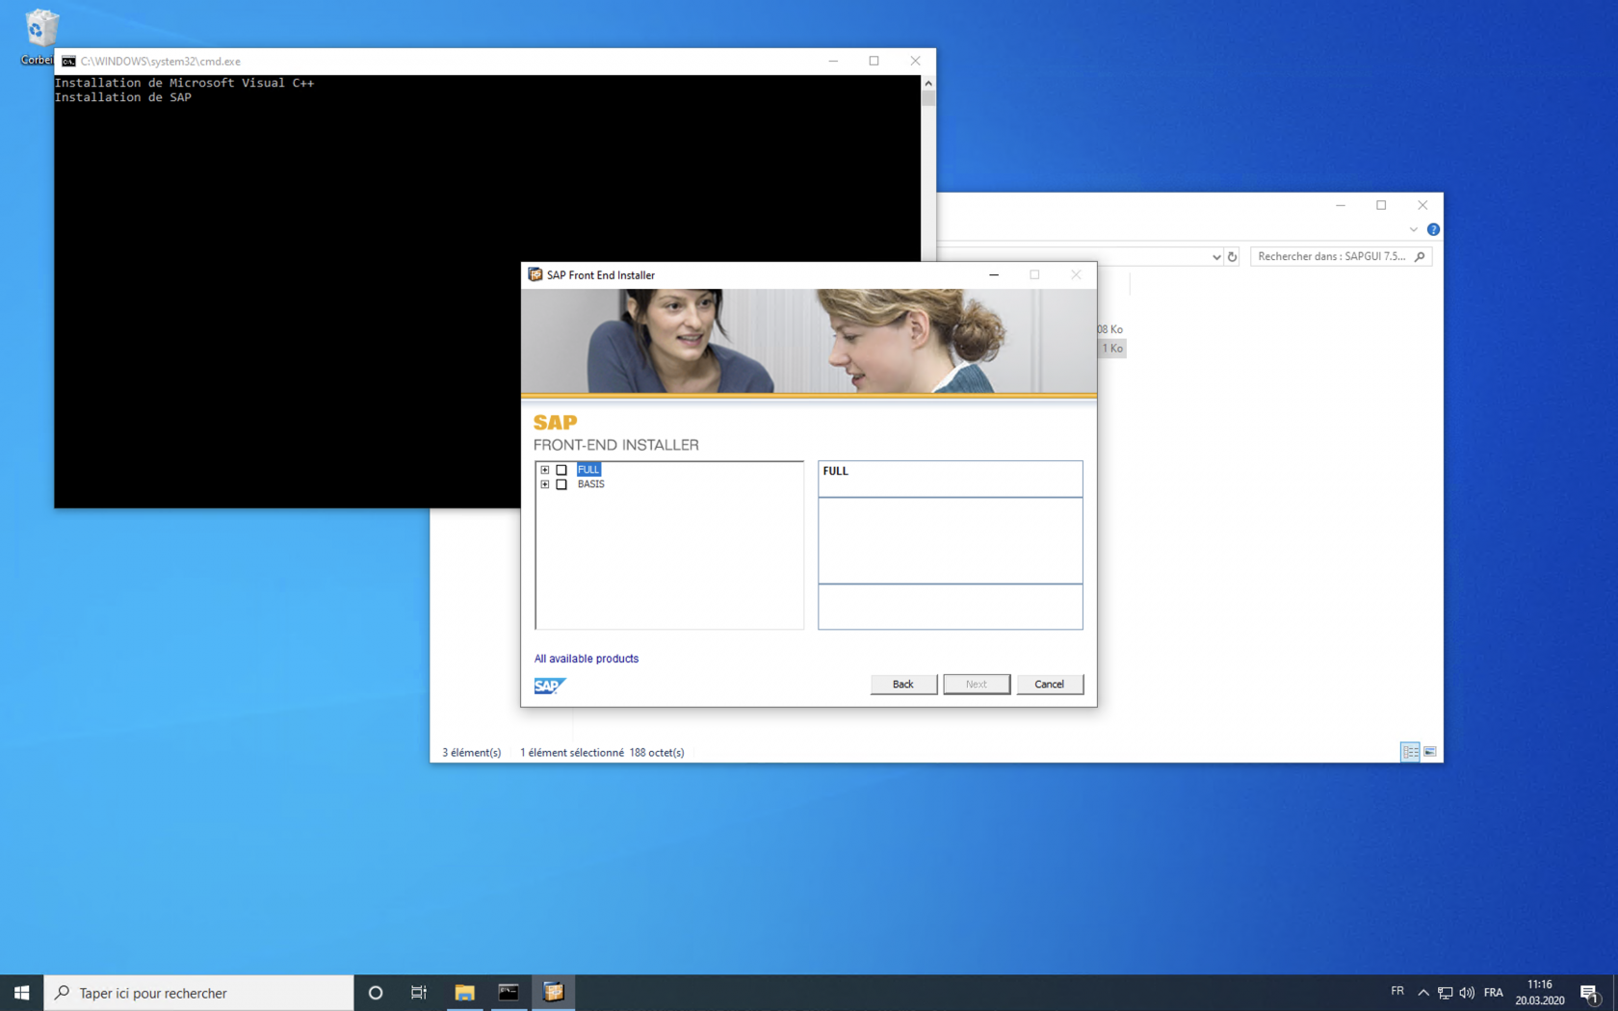Switch Explorer to large icons view
Screen dimensions: 1618x1011
[x=1430, y=752]
